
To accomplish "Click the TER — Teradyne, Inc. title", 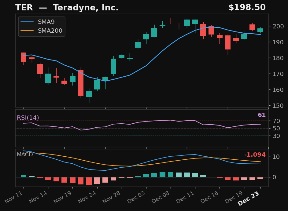I will tap(67, 8).
